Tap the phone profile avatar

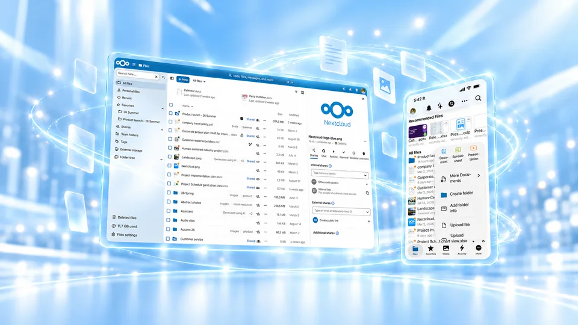tap(413, 111)
